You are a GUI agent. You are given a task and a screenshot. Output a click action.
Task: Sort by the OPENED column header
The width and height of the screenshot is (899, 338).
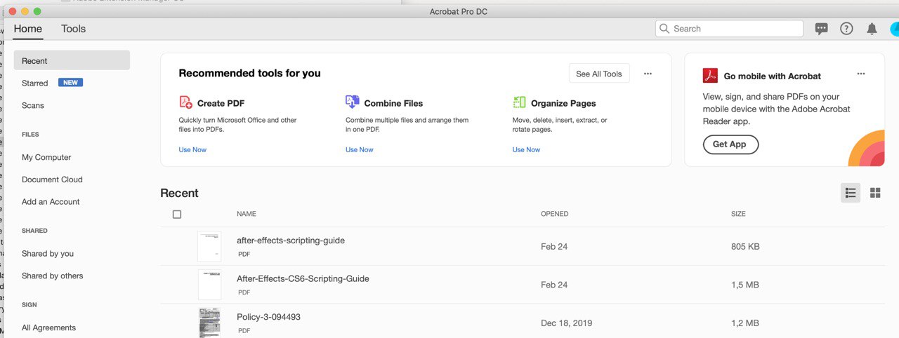click(555, 214)
